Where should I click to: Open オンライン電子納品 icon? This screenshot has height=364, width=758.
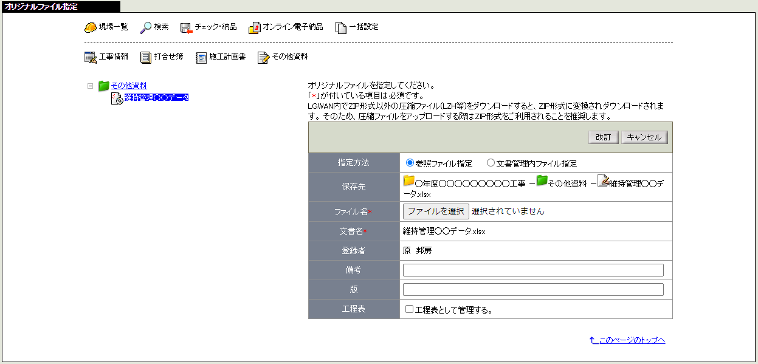coord(254,27)
